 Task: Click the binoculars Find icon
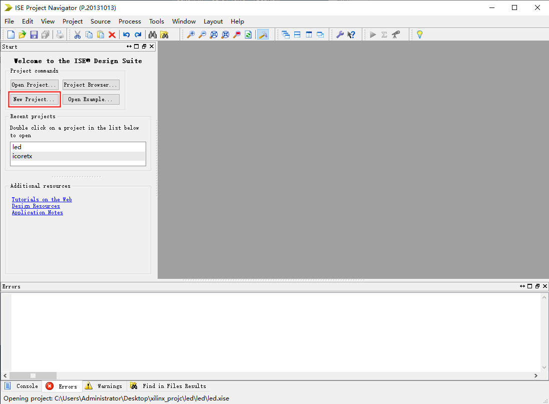tap(153, 35)
